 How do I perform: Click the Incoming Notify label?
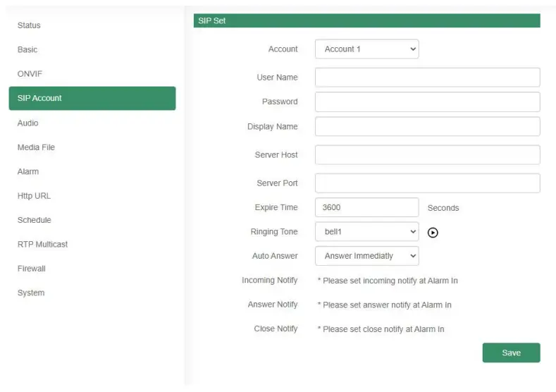(x=269, y=281)
